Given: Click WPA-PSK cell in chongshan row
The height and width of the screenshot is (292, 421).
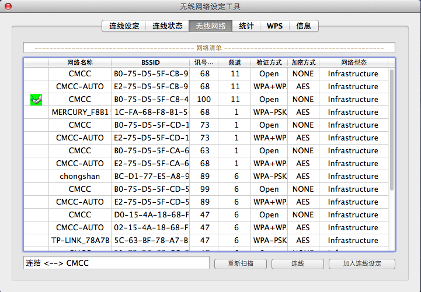Looking at the screenshot, I should coord(269,176).
